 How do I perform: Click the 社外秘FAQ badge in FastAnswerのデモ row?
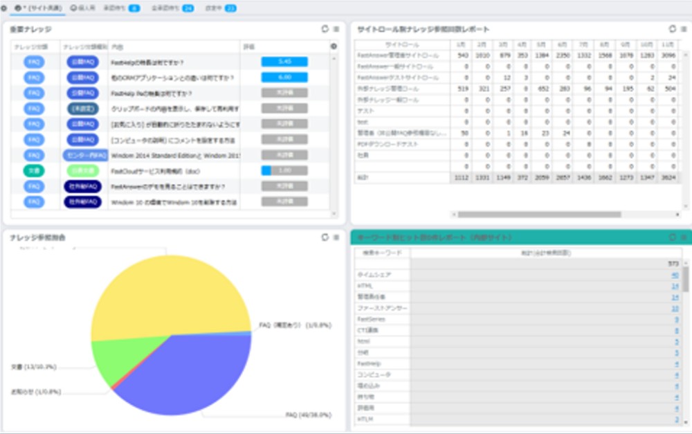[83, 186]
